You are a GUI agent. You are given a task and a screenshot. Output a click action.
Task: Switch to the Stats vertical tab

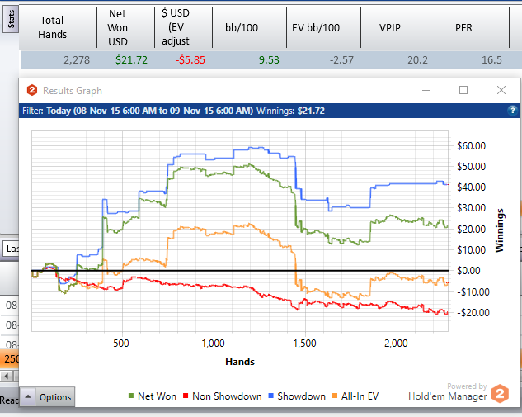tap(11, 19)
